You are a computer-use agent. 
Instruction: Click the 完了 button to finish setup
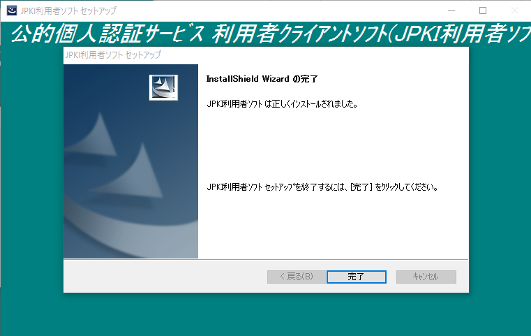[x=357, y=277]
